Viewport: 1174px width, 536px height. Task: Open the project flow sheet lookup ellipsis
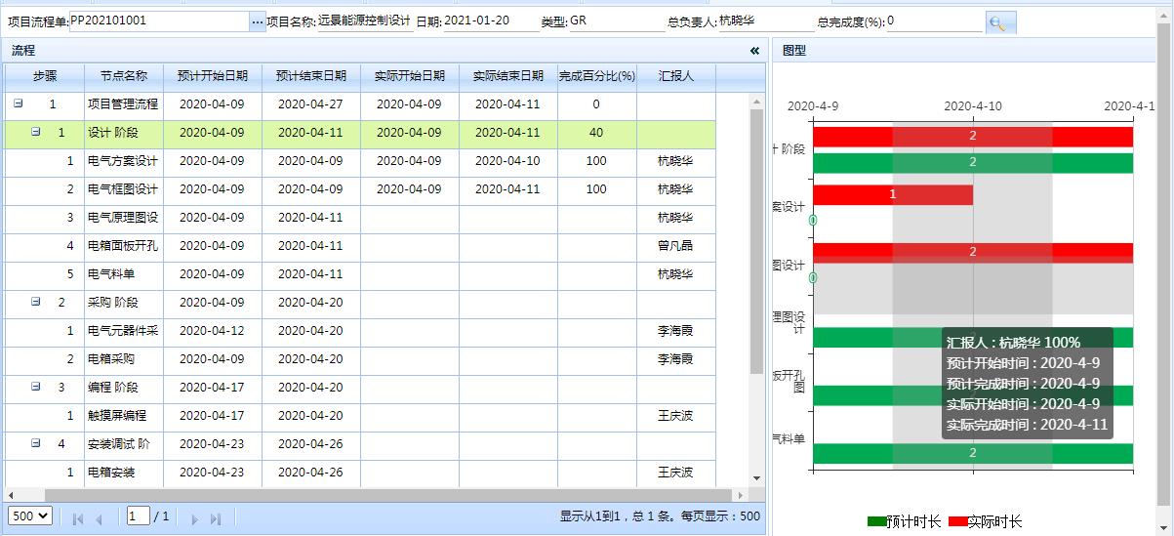point(258,21)
